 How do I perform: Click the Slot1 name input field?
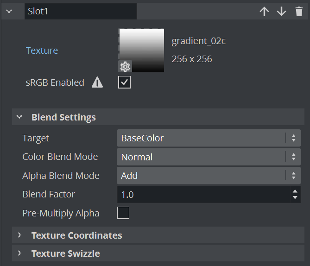tap(81, 11)
